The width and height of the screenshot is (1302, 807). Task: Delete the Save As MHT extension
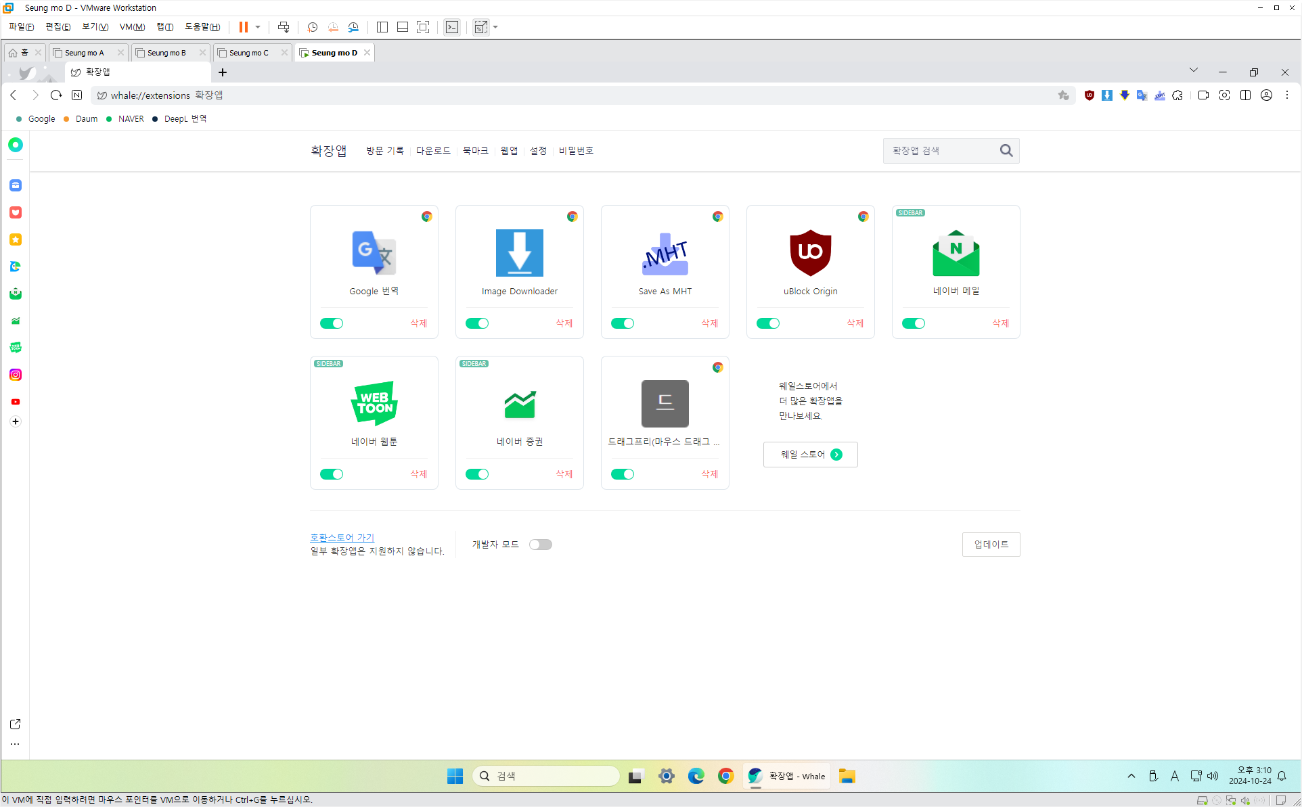point(710,323)
